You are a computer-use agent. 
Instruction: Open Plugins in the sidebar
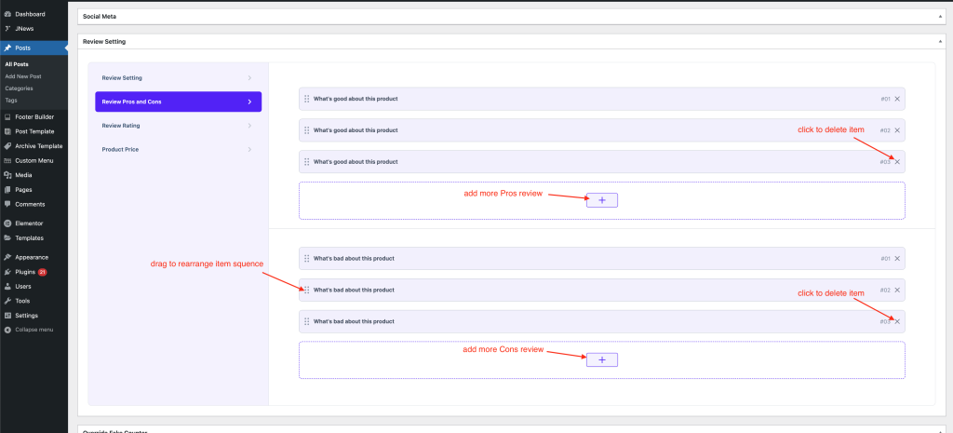coord(25,272)
